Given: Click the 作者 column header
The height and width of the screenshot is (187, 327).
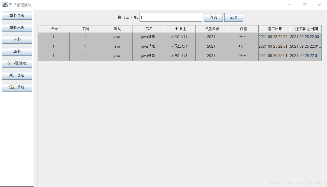Looking at the screenshot, I should pyautogui.click(x=243, y=28).
